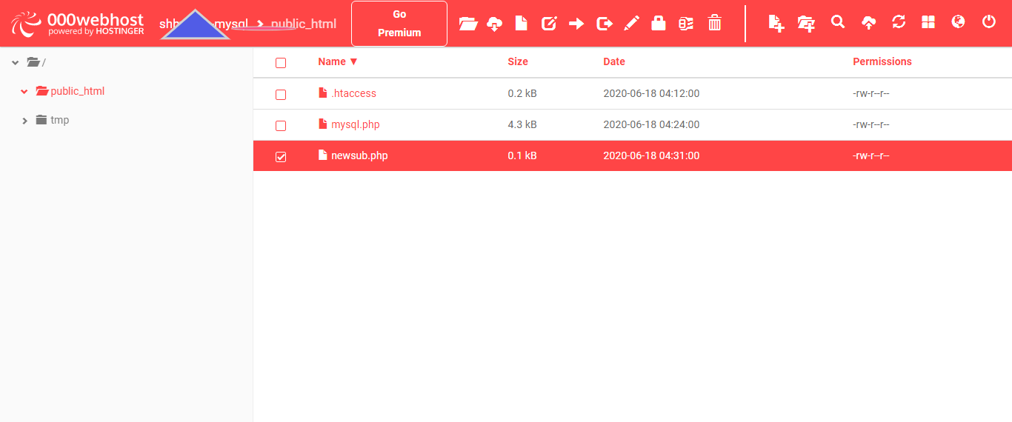Click the .htaccess file icon
Viewport: 1012px width, 422px height.
[x=322, y=93]
